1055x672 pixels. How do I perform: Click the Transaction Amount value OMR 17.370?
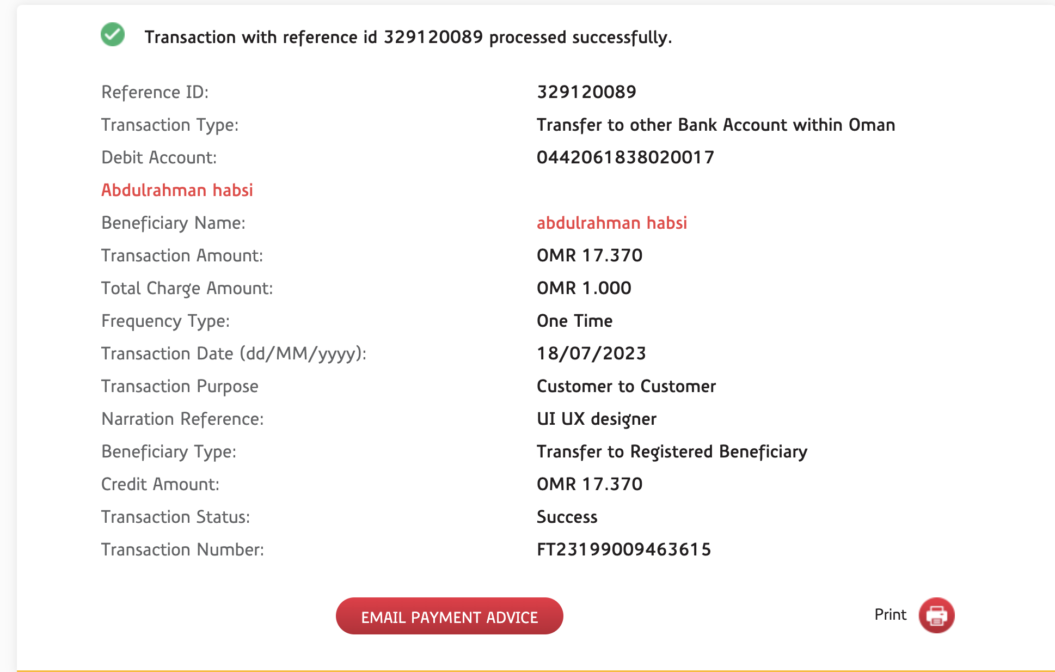pyautogui.click(x=589, y=255)
